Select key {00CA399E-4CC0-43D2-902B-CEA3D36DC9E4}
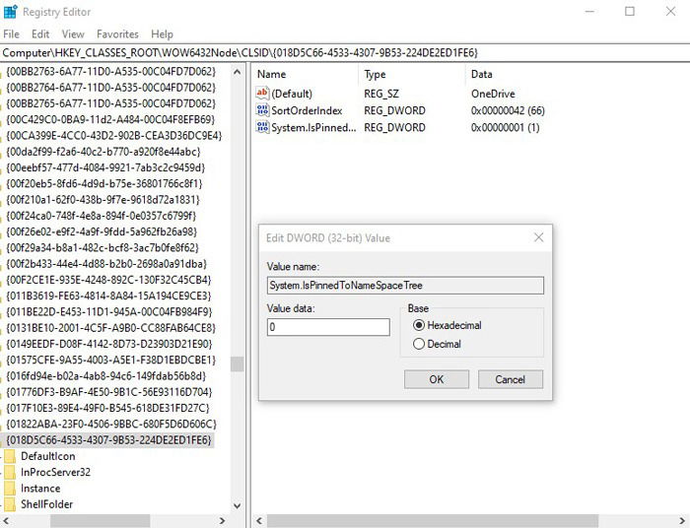This screenshot has height=528, width=690. (114, 135)
